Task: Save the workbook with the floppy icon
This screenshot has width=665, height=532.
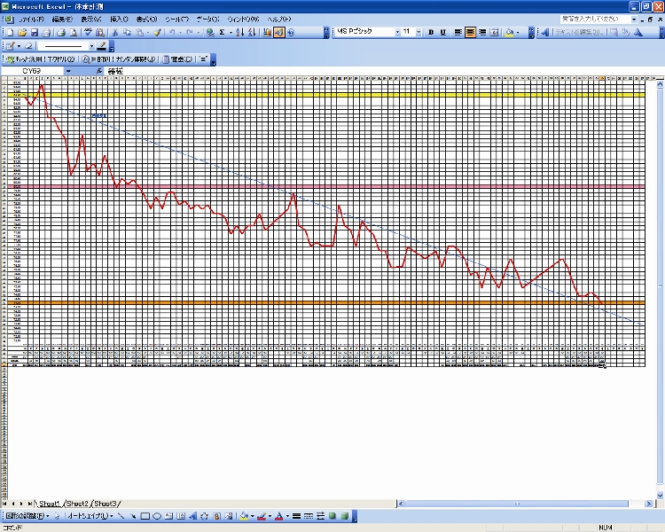Action: (35, 32)
